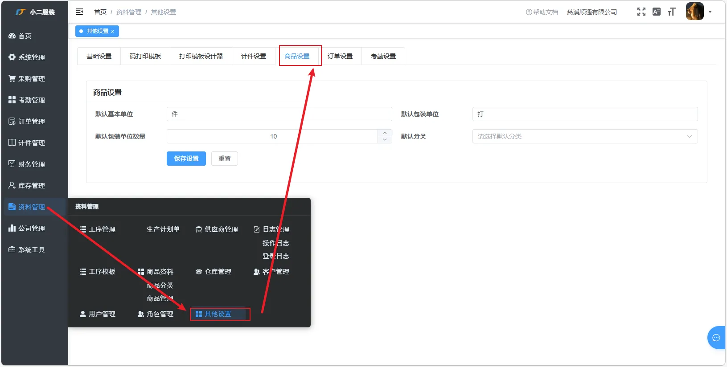Click the 慈溪顺通有限公司 company name

(x=592, y=12)
